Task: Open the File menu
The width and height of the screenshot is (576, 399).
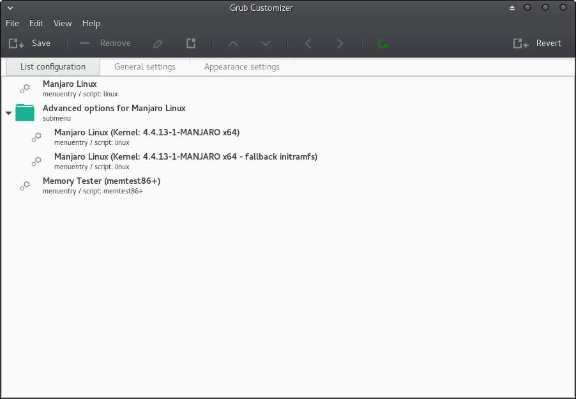Action: point(12,23)
